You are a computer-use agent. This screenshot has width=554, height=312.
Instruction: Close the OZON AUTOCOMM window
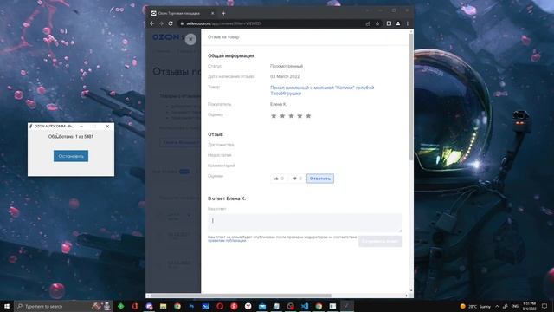107,126
